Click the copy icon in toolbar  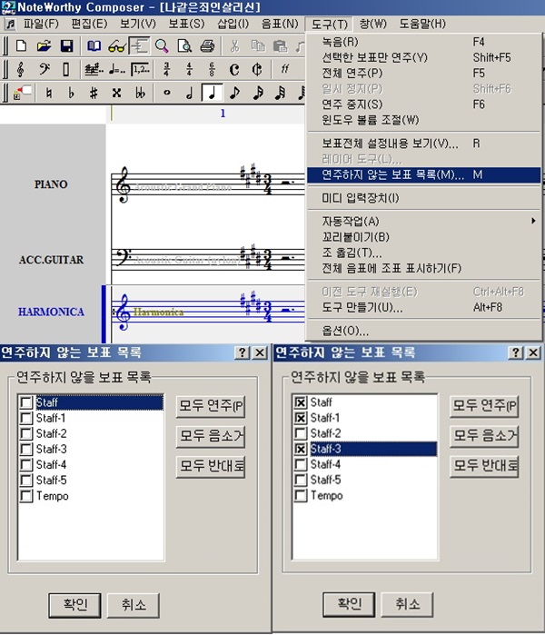click(258, 46)
